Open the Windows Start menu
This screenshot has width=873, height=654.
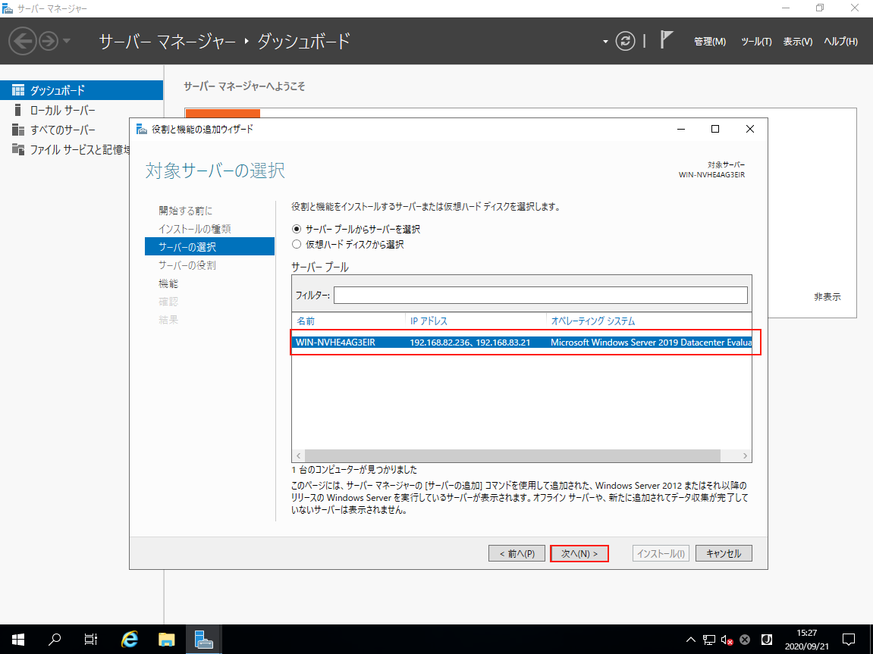click(x=17, y=640)
